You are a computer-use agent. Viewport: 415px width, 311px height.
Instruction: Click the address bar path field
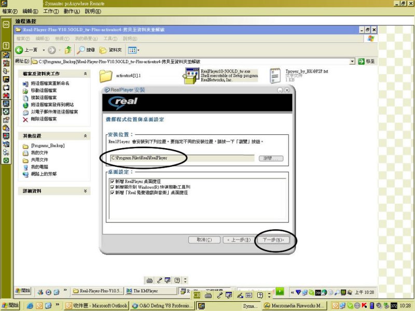[x=190, y=61]
